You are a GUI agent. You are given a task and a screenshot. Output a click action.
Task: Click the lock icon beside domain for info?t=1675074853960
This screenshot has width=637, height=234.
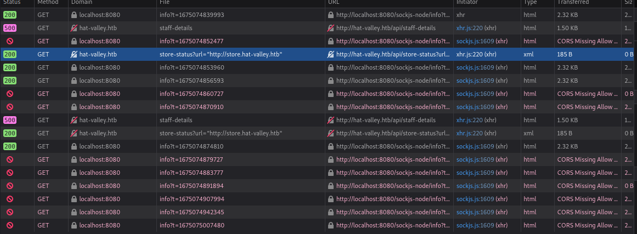(x=74, y=67)
